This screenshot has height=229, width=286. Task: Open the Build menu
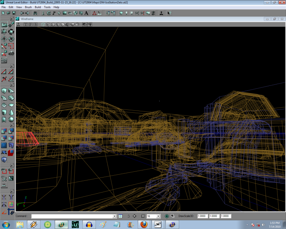pyautogui.click(x=38, y=7)
